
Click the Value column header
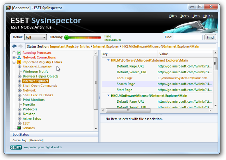coord(185,54)
